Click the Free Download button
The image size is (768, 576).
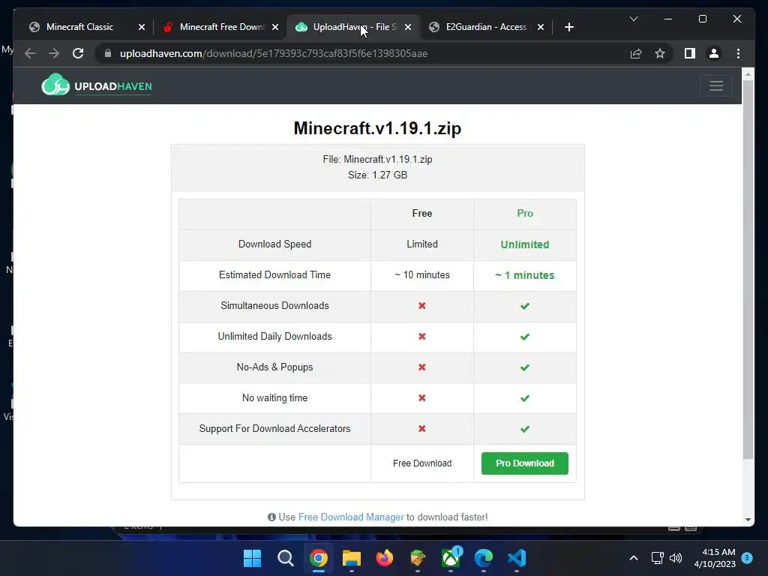421,463
